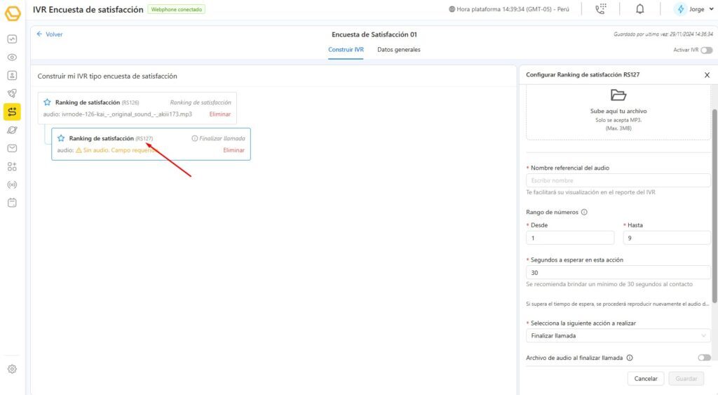
Task: Open the envelope icon in left sidebar
Action: (x=12, y=148)
